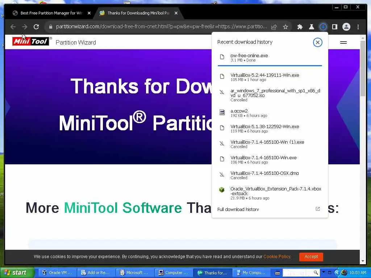Switch to the Microsoft taskbar button

134,273
